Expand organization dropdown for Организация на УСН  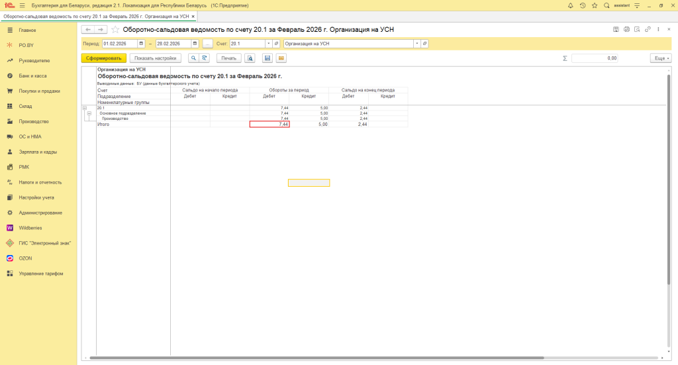tap(416, 44)
